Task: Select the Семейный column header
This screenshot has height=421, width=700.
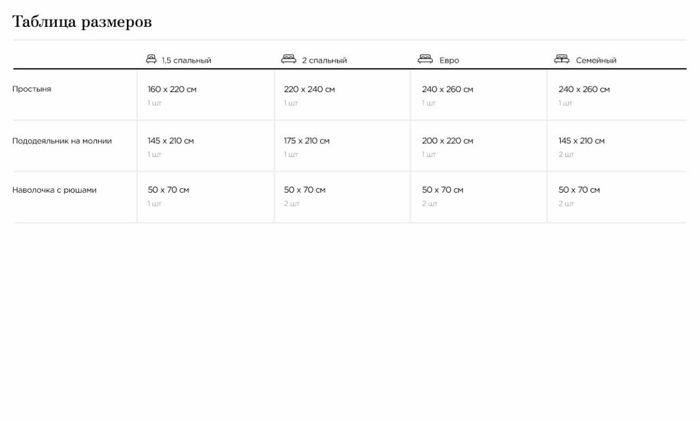Action: 596,60
